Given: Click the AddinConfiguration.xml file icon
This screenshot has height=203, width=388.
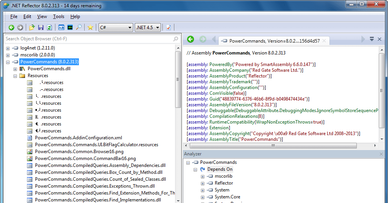Looking at the screenshot, I should coord(30,138).
